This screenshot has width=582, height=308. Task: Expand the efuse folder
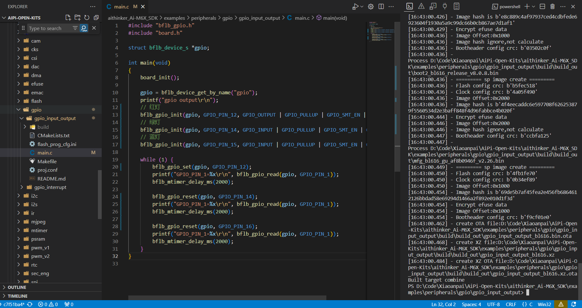(x=18, y=84)
